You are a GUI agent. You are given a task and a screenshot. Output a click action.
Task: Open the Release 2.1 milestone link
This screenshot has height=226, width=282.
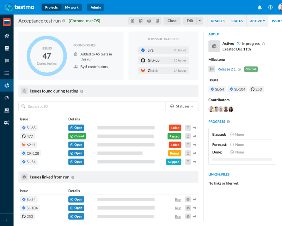click(226, 69)
